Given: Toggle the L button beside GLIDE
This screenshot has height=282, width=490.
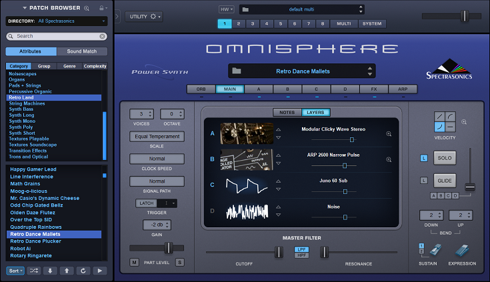Looking at the screenshot, I should pos(424,181).
